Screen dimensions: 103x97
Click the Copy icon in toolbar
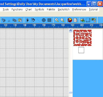tap(14, 20)
